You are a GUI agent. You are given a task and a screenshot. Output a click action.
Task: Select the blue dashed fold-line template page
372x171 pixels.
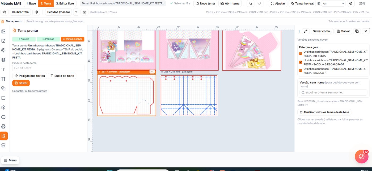(x=189, y=95)
